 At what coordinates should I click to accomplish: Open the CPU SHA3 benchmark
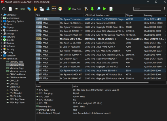tap(15, 87)
